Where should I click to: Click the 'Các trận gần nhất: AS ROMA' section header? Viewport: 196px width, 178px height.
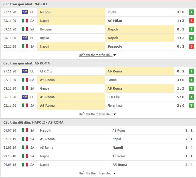[x=27, y=63]
